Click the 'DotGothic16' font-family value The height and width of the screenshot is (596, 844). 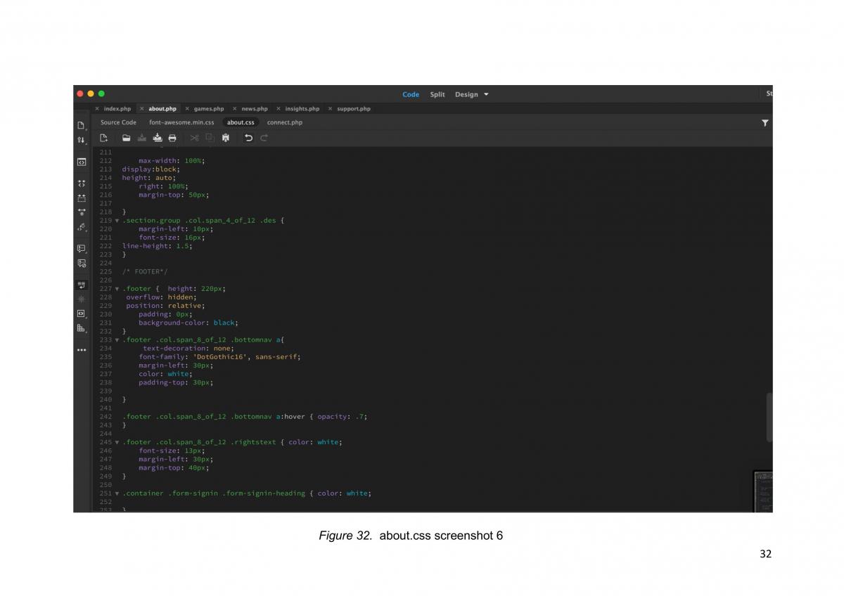coord(222,357)
